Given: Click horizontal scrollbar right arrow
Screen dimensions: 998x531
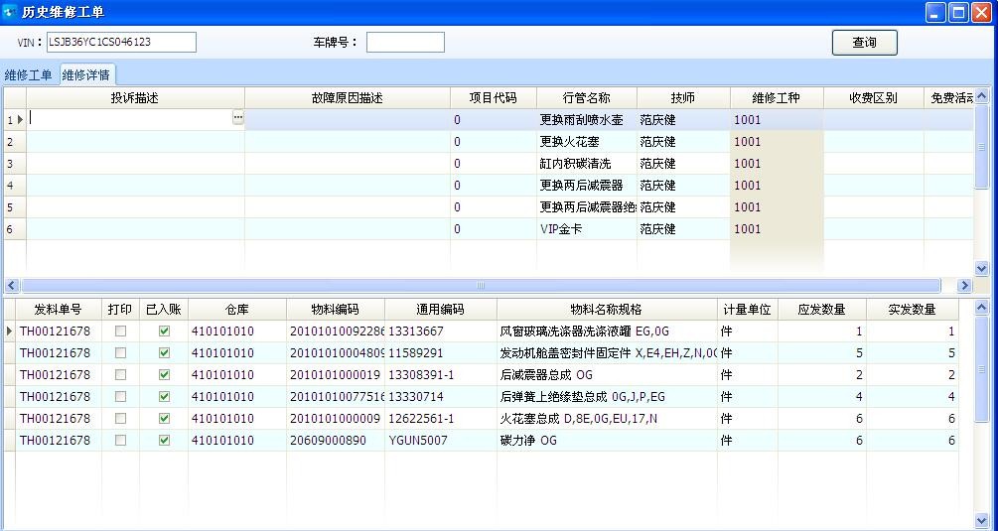Looking at the screenshot, I should pyautogui.click(x=963, y=285).
